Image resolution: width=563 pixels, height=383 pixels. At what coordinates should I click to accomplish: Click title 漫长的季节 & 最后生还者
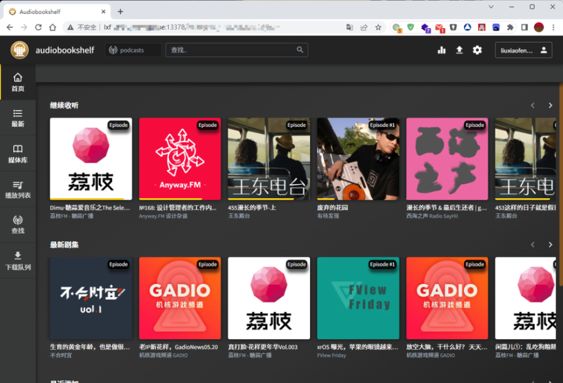[446, 208]
